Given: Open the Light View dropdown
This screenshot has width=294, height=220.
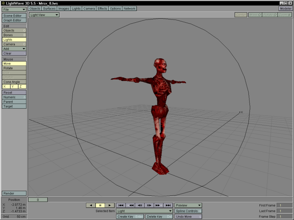Looking at the screenshot, I should tap(44, 15).
